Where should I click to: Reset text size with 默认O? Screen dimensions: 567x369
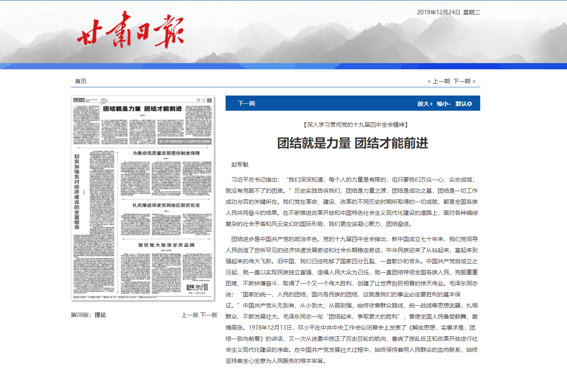(463, 104)
